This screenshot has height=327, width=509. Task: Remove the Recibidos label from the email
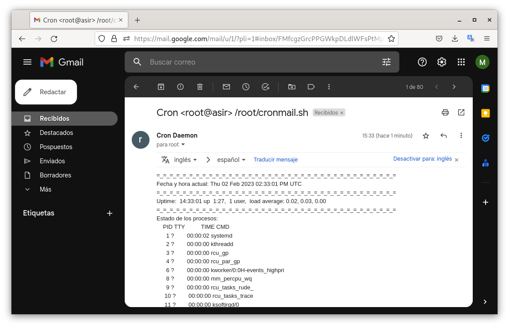[342, 113]
